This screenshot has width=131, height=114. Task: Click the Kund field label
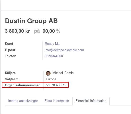tap(9, 44)
